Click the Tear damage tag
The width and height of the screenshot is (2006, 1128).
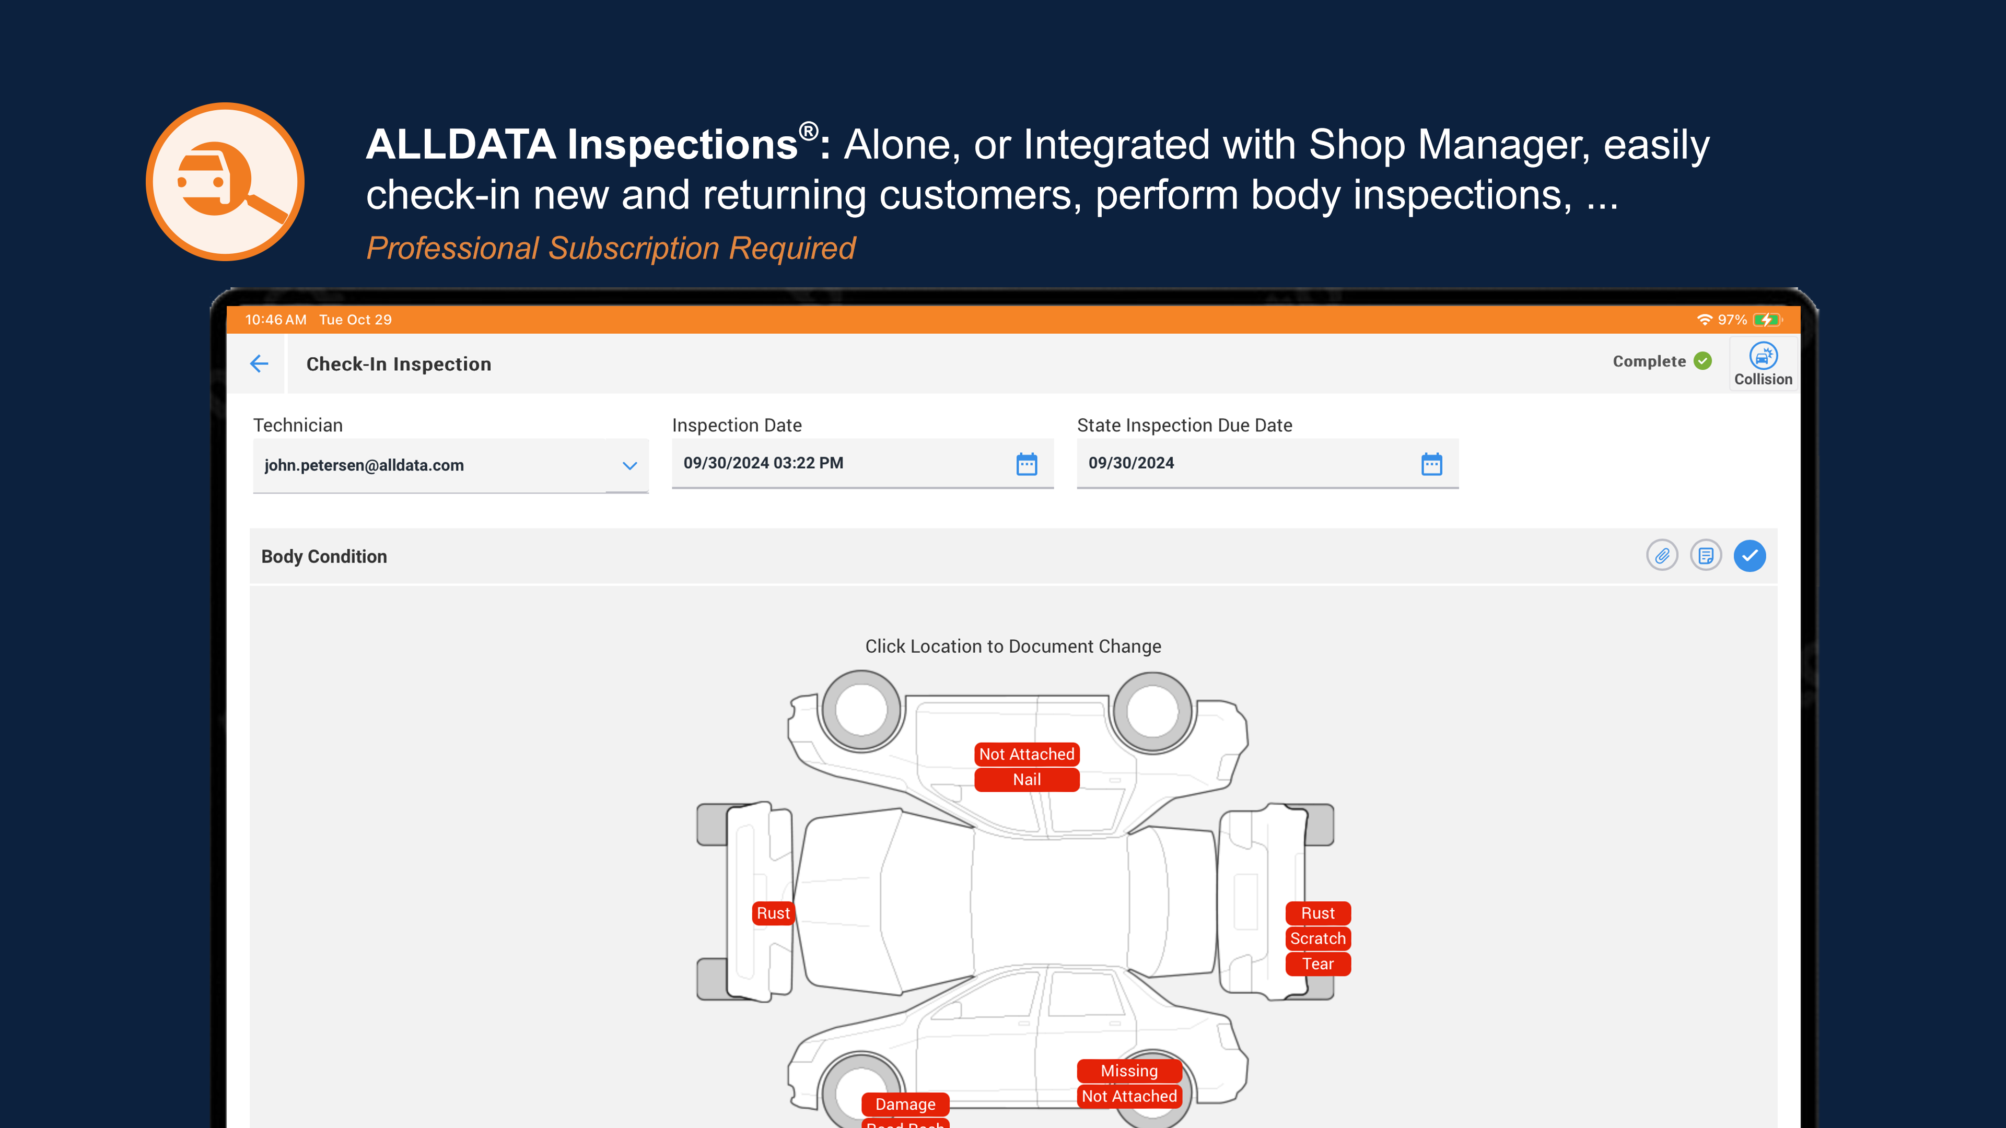click(x=1317, y=964)
